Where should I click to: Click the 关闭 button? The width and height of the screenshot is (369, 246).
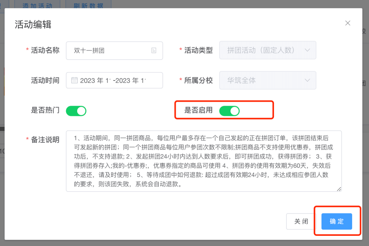pyautogui.click(x=301, y=222)
